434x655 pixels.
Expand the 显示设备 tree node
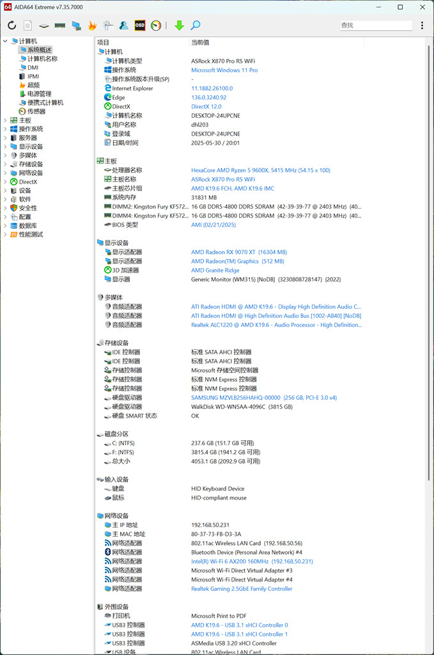coord(5,146)
